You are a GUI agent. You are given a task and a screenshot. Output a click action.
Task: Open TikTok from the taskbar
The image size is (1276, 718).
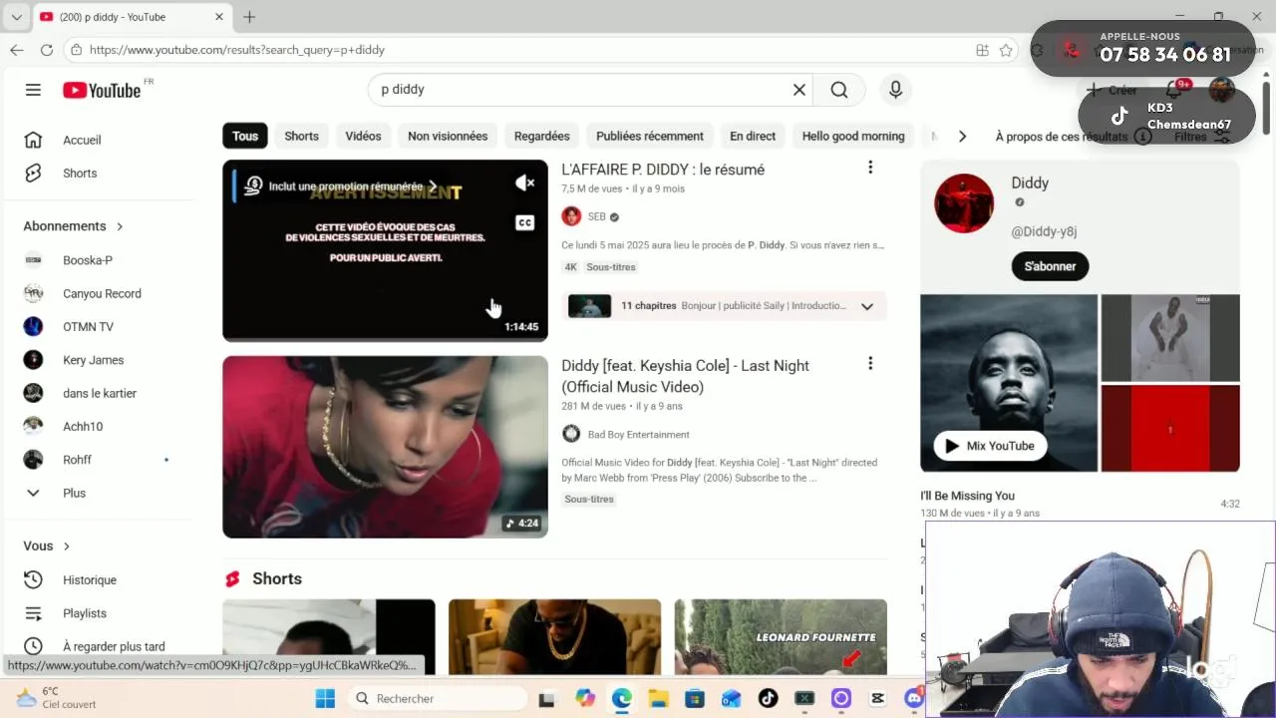(x=768, y=698)
